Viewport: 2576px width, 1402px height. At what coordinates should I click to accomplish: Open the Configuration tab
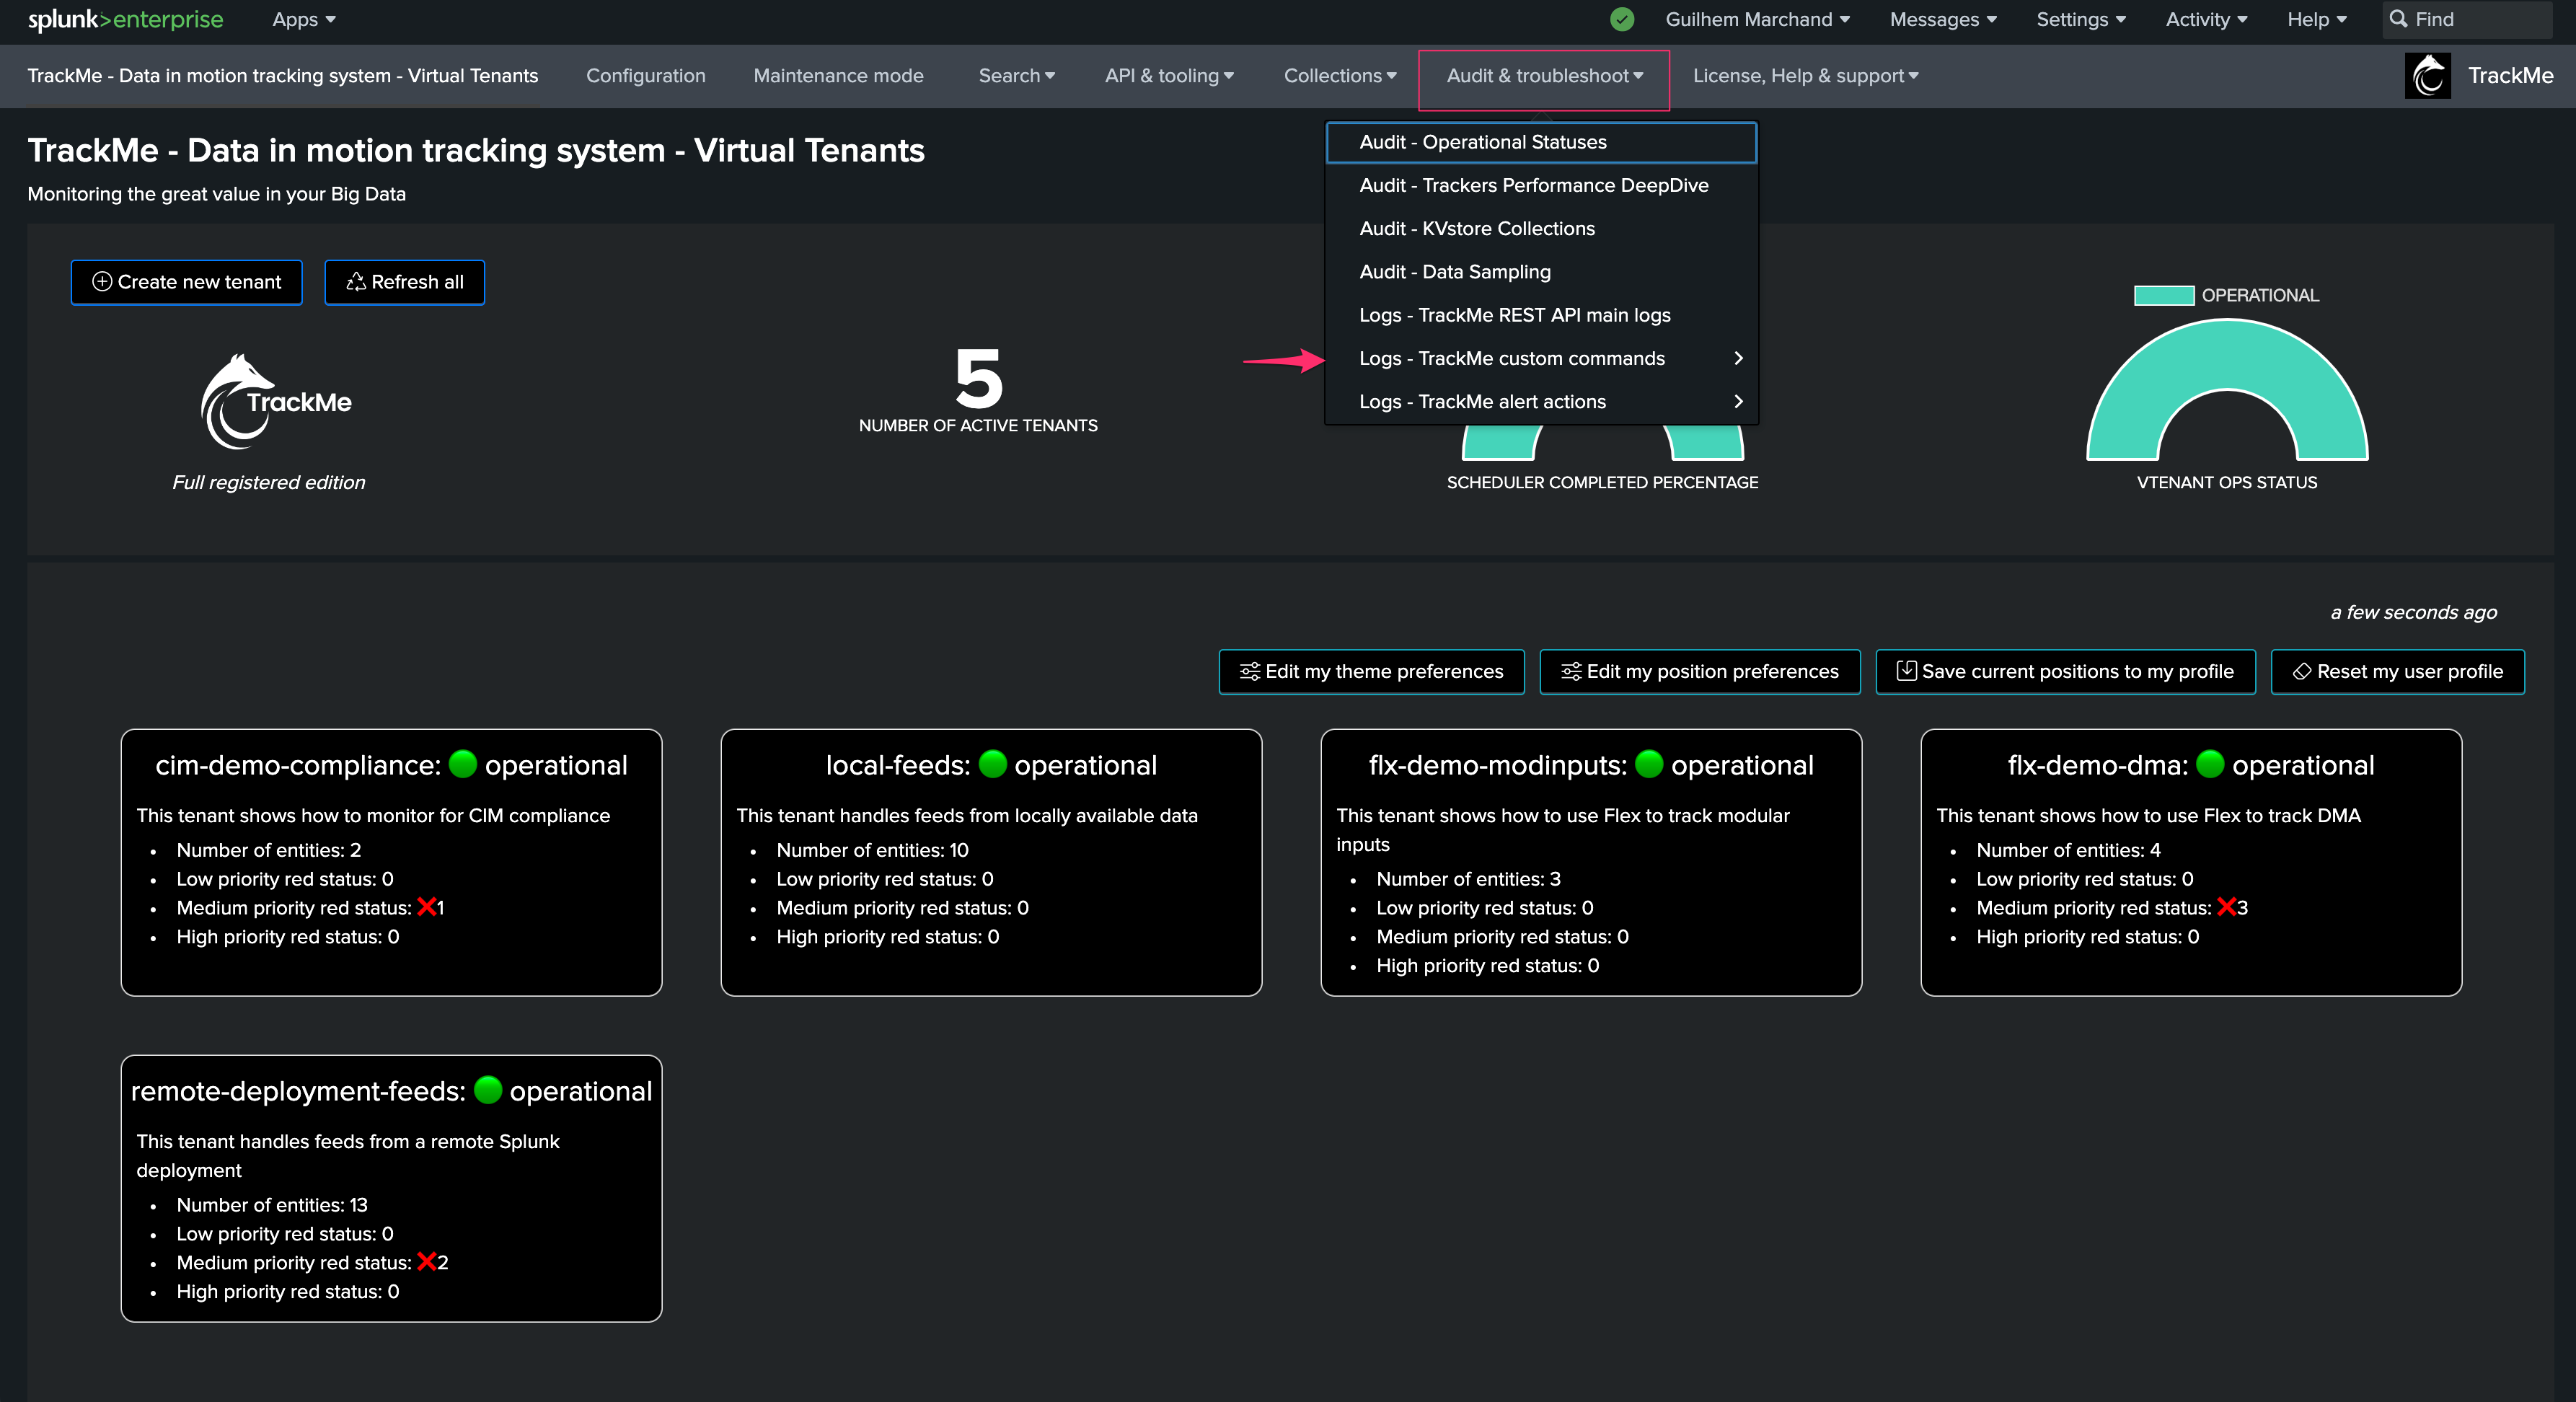tap(645, 76)
